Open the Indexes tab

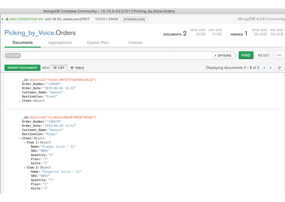pyautogui.click(x=135, y=43)
